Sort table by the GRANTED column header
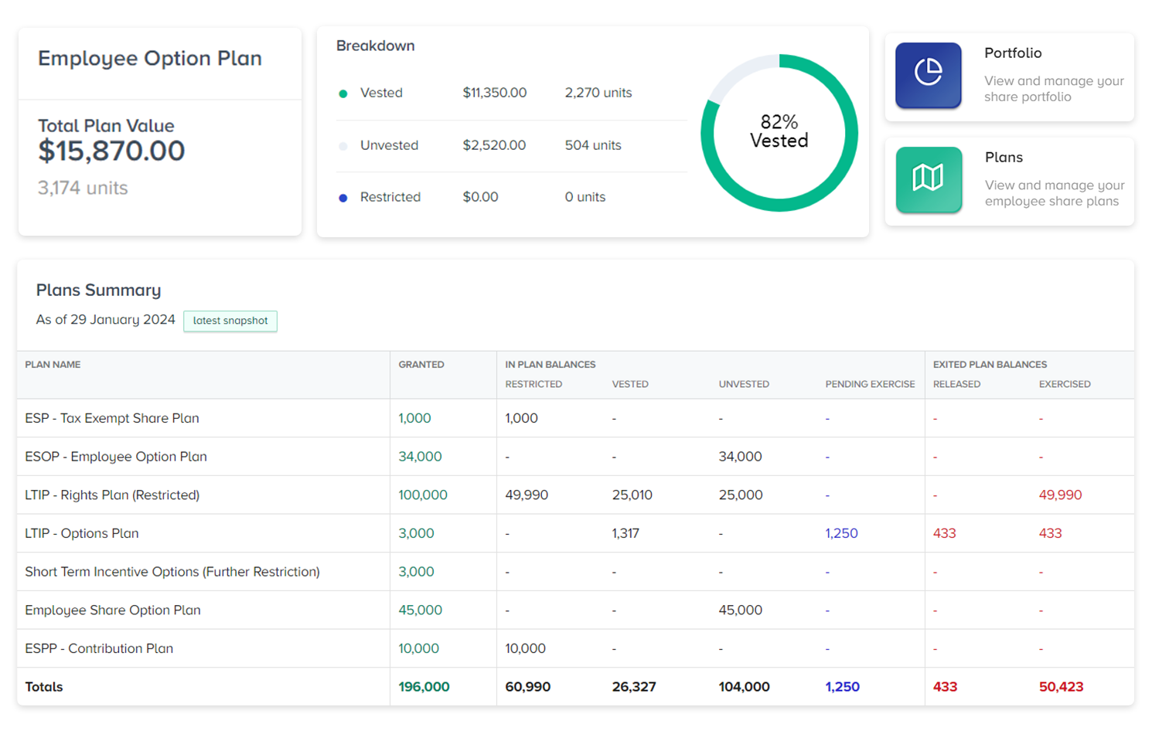The height and width of the screenshot is (731, 1152). (x=421, y=364)
